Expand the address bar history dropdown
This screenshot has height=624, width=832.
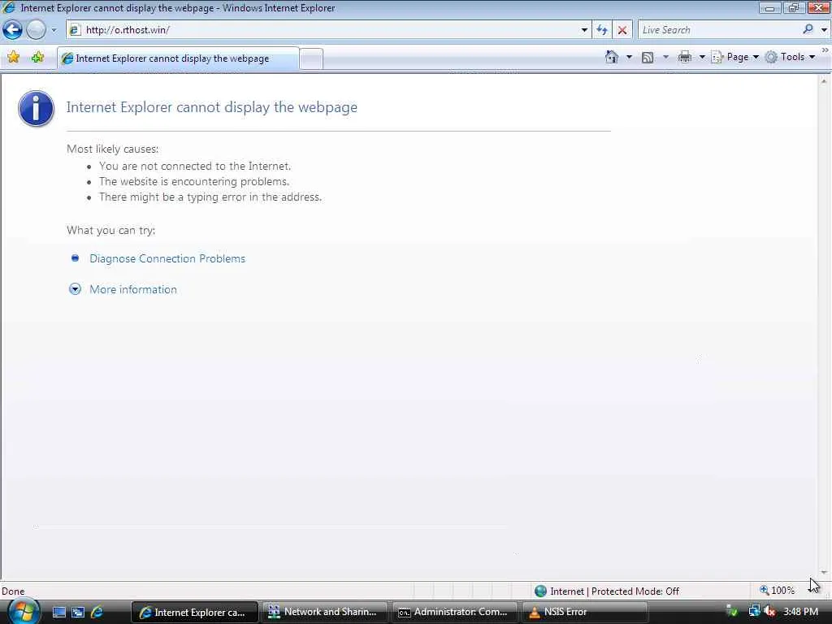click(x=584, y=30)
